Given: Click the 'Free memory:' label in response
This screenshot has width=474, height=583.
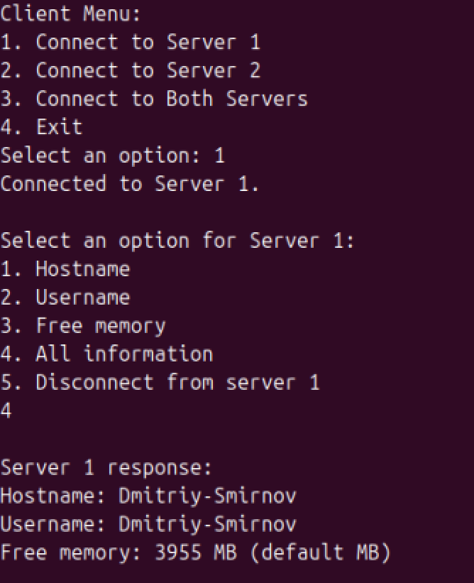Looking at the screenshot, I should click(70, 553).
